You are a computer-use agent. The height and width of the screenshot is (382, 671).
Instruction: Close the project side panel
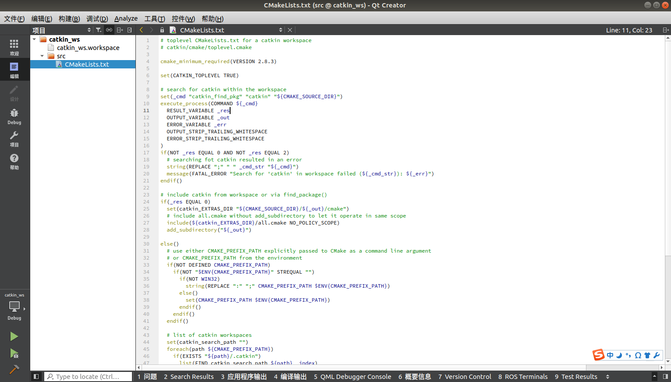coord(130,30)
